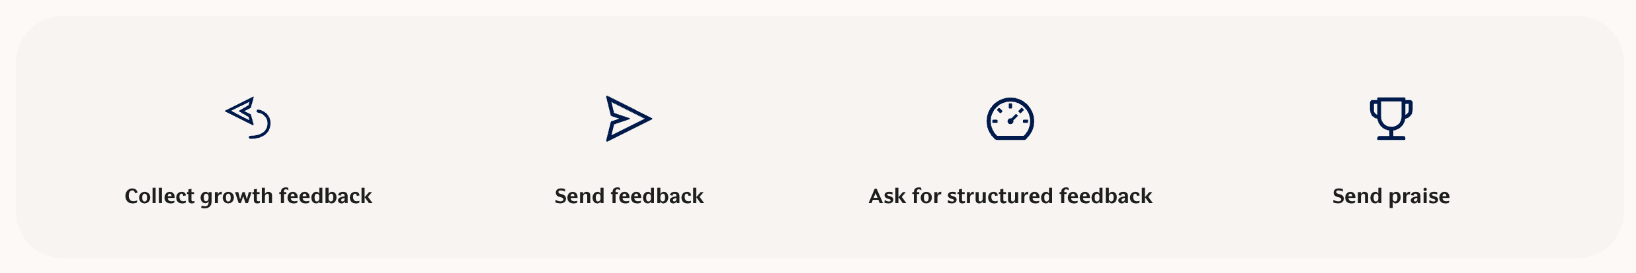
Task: Start collecting growth feedback
Action: (248, 196)
